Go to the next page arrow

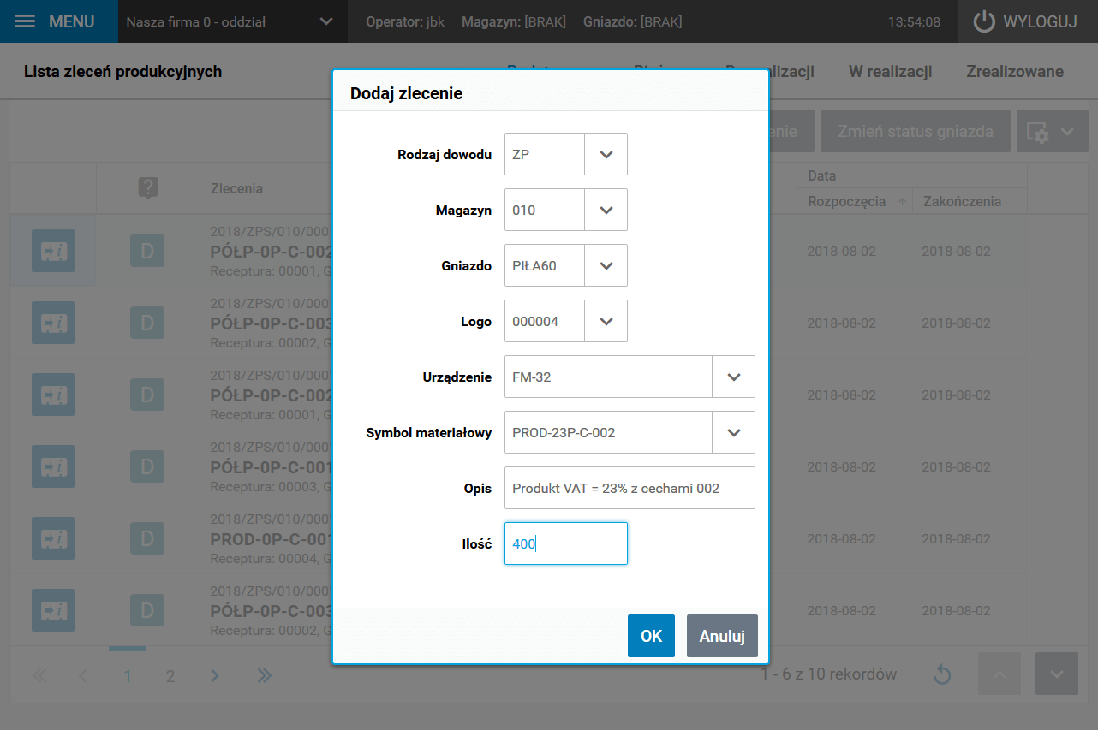coord(215,675)
